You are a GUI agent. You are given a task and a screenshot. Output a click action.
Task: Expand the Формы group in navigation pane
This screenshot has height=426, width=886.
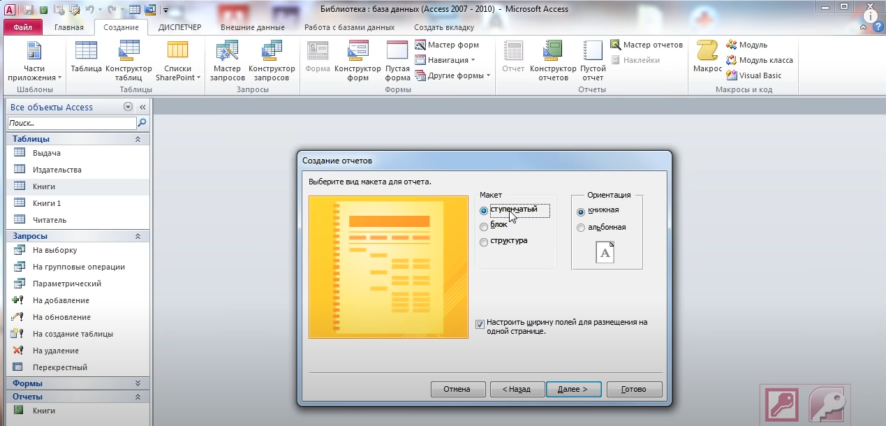pos(138,383)
